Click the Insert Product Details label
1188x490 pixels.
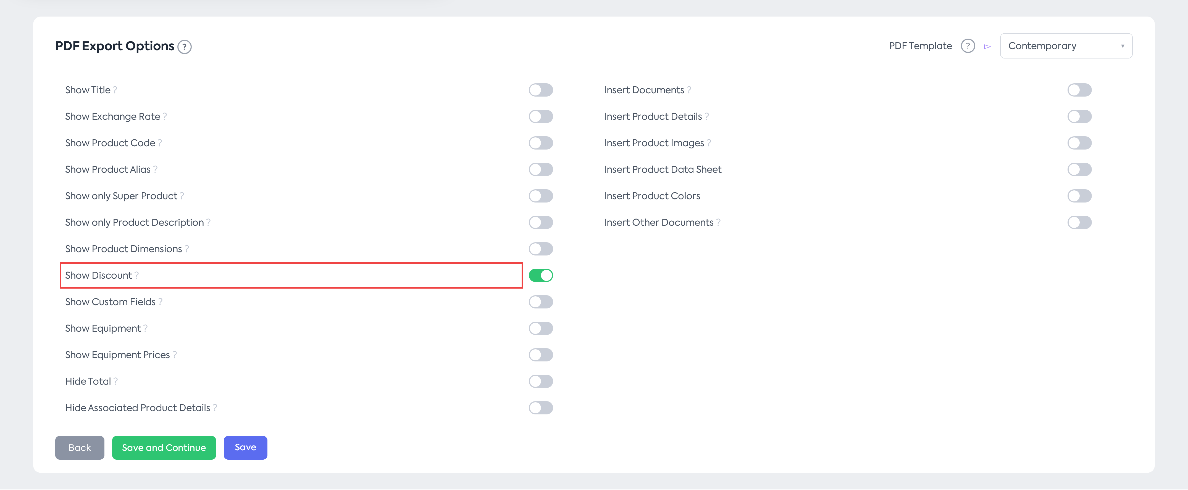click(x=653, y=116)
